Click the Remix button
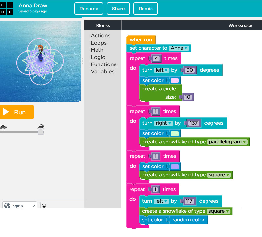Image resolution: width=262 pixels, height=237 pixels. [145, 9]
